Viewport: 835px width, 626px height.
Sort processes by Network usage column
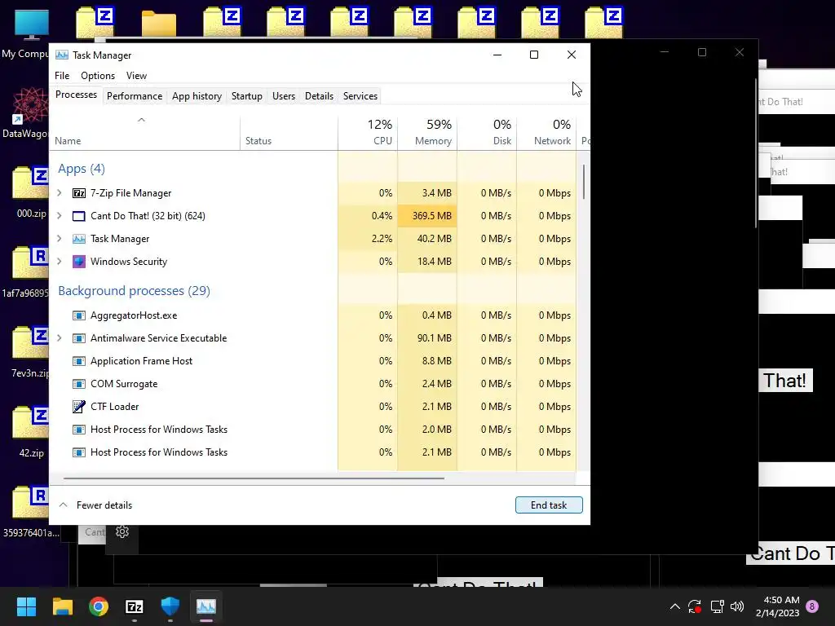point(547,133)
